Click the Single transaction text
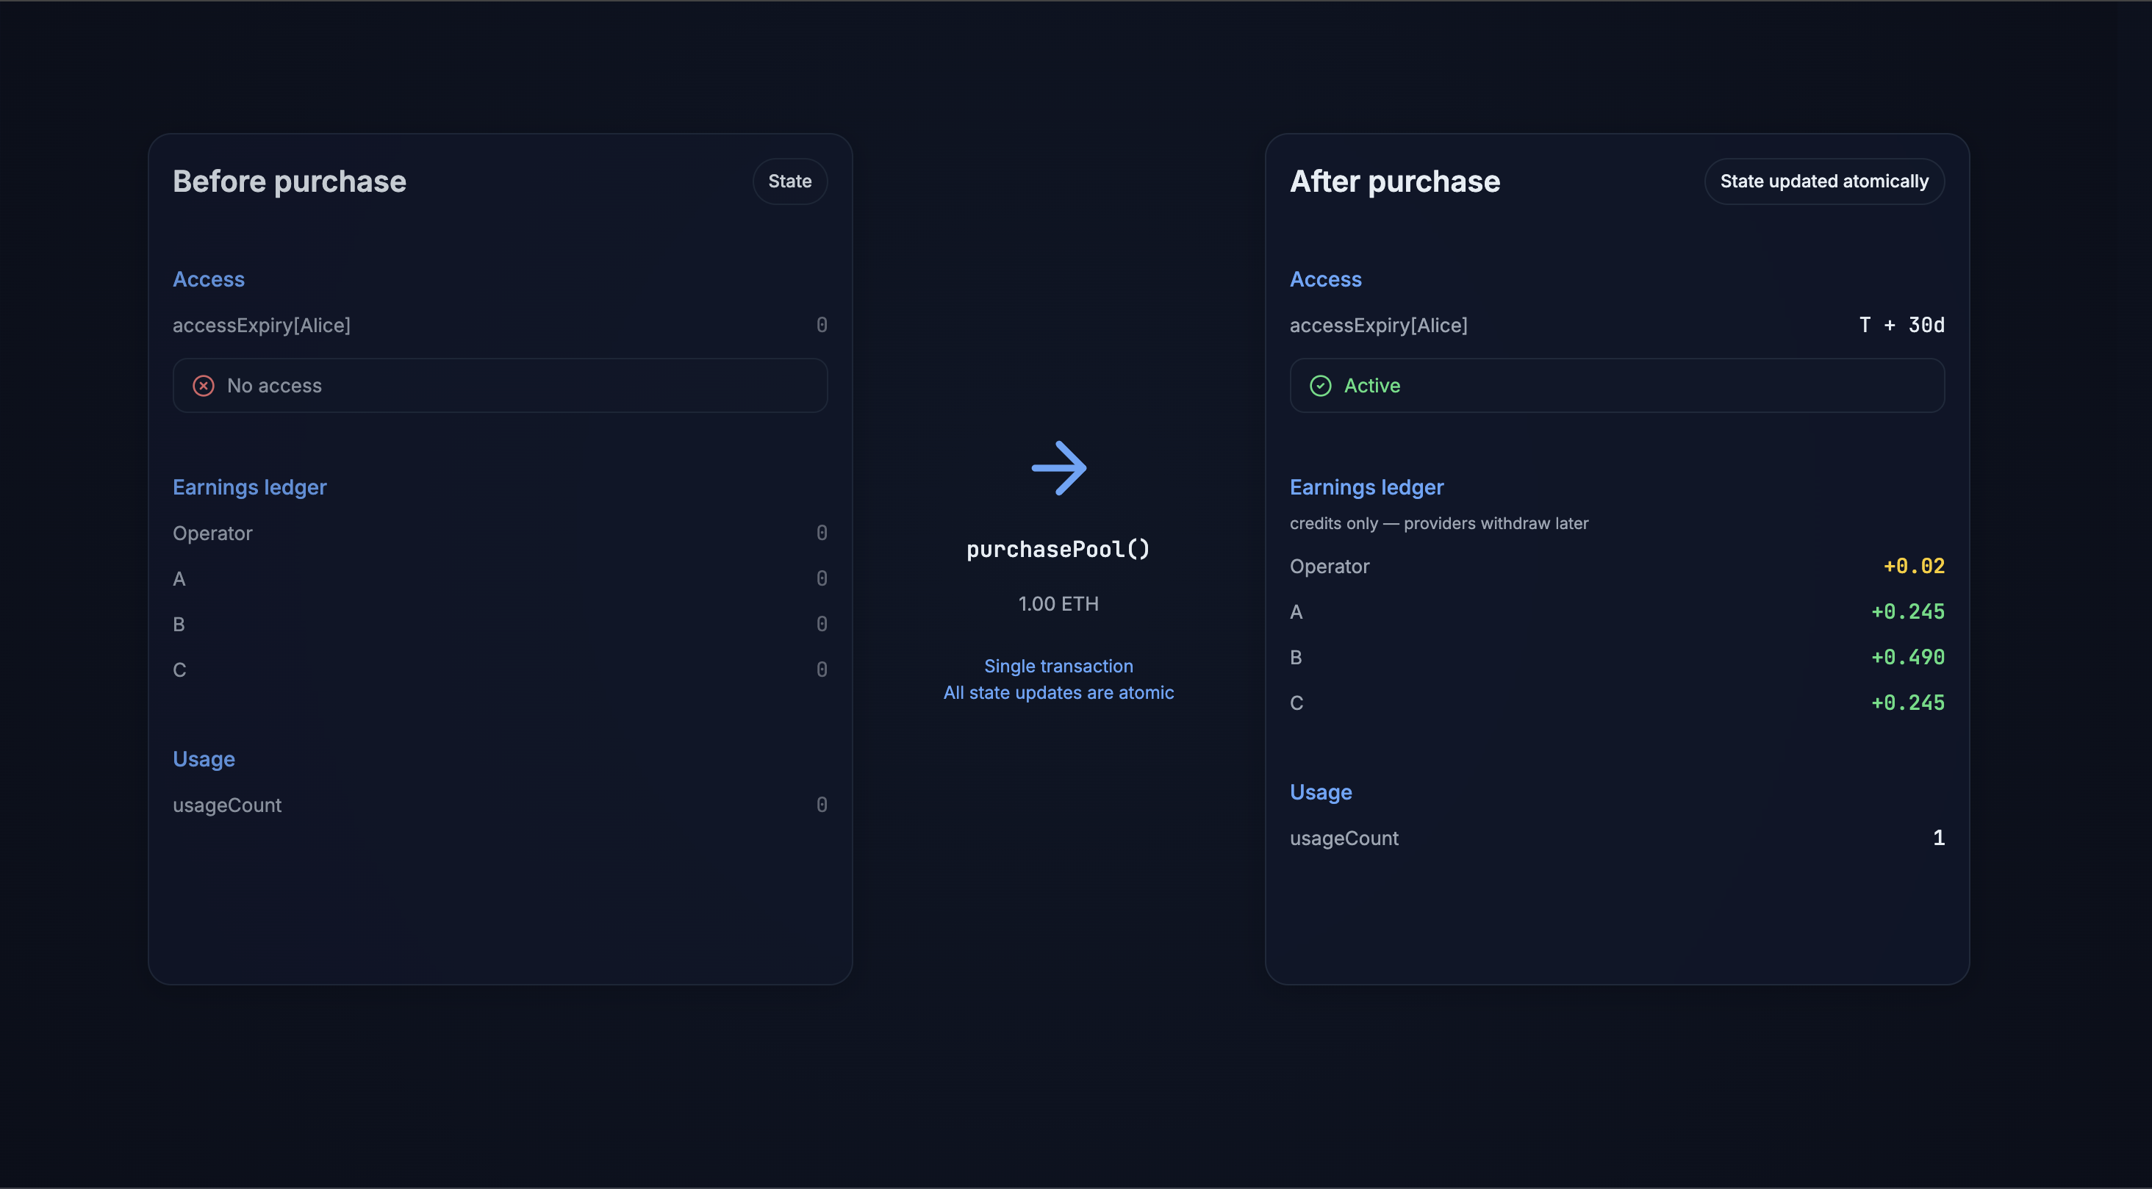The image size is (2152, 1189). (x=1058, y=666)
